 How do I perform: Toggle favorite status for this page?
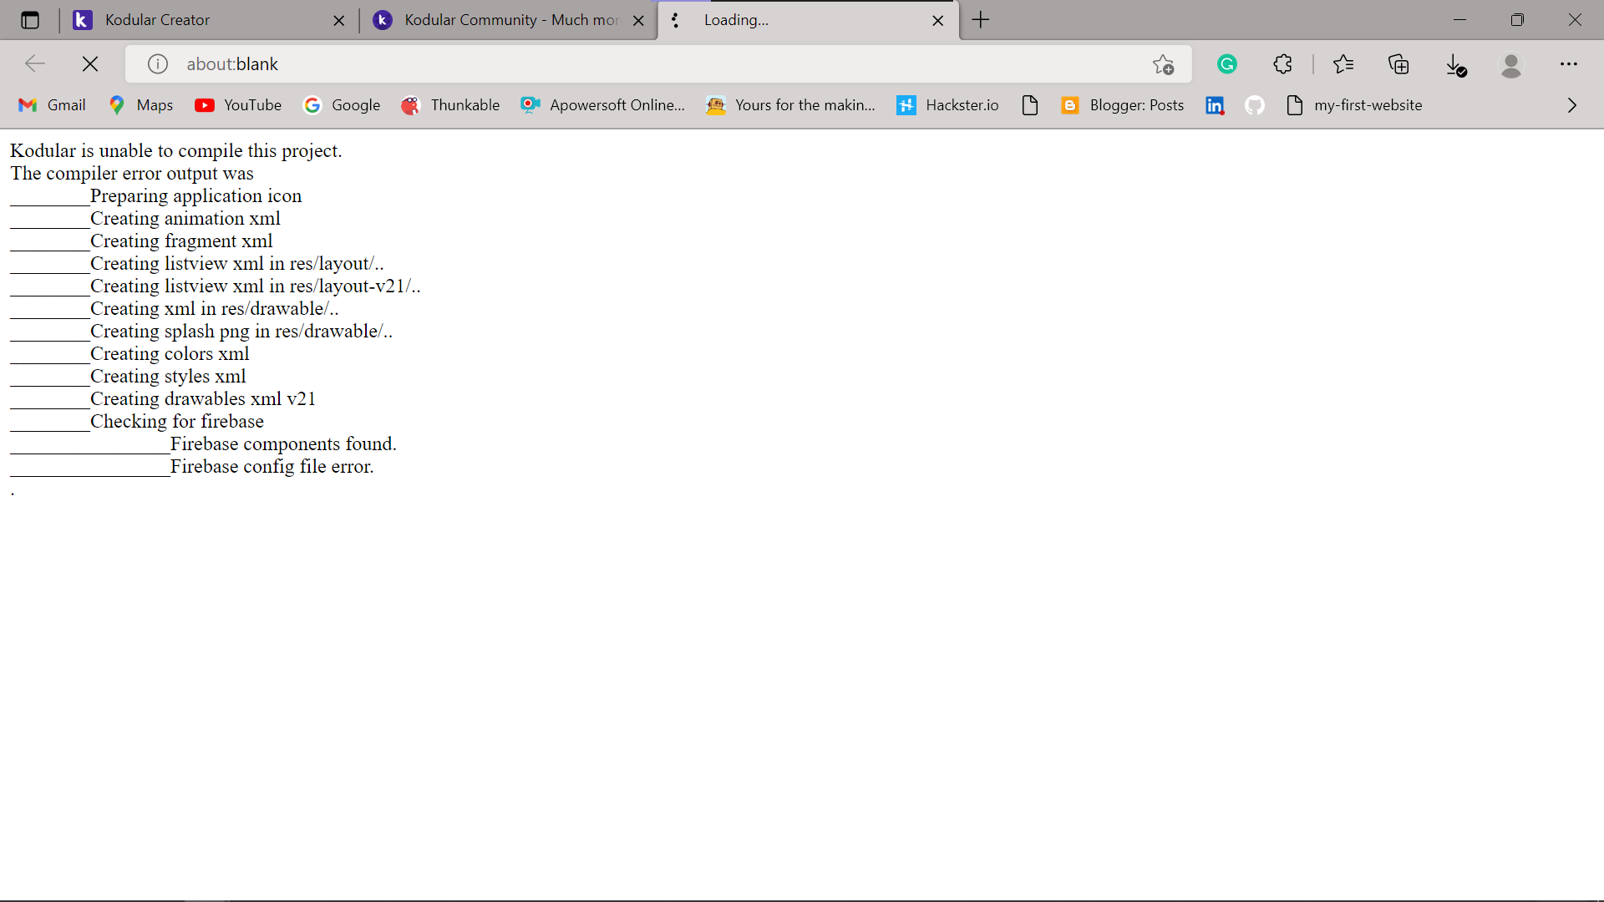click(x=1162, y=63)
